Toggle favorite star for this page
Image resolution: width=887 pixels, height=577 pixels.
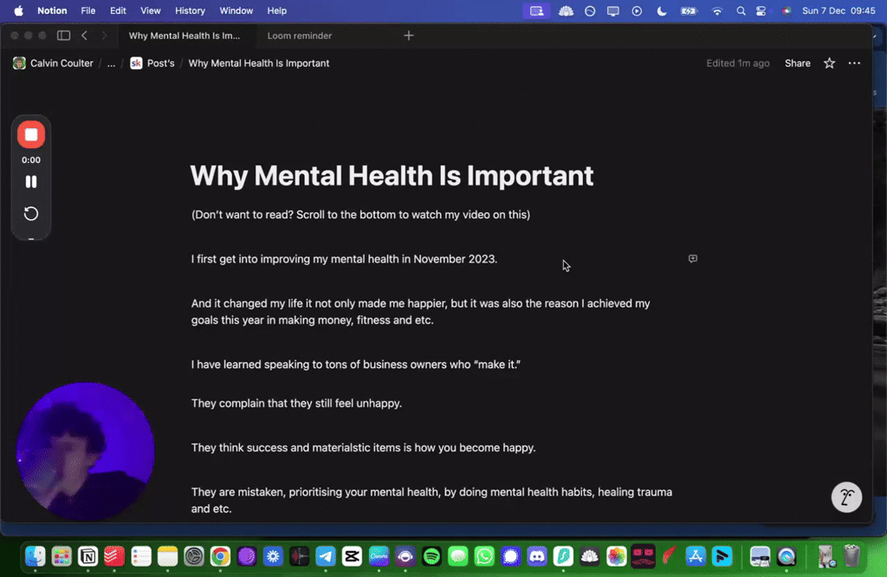point(829,62)
